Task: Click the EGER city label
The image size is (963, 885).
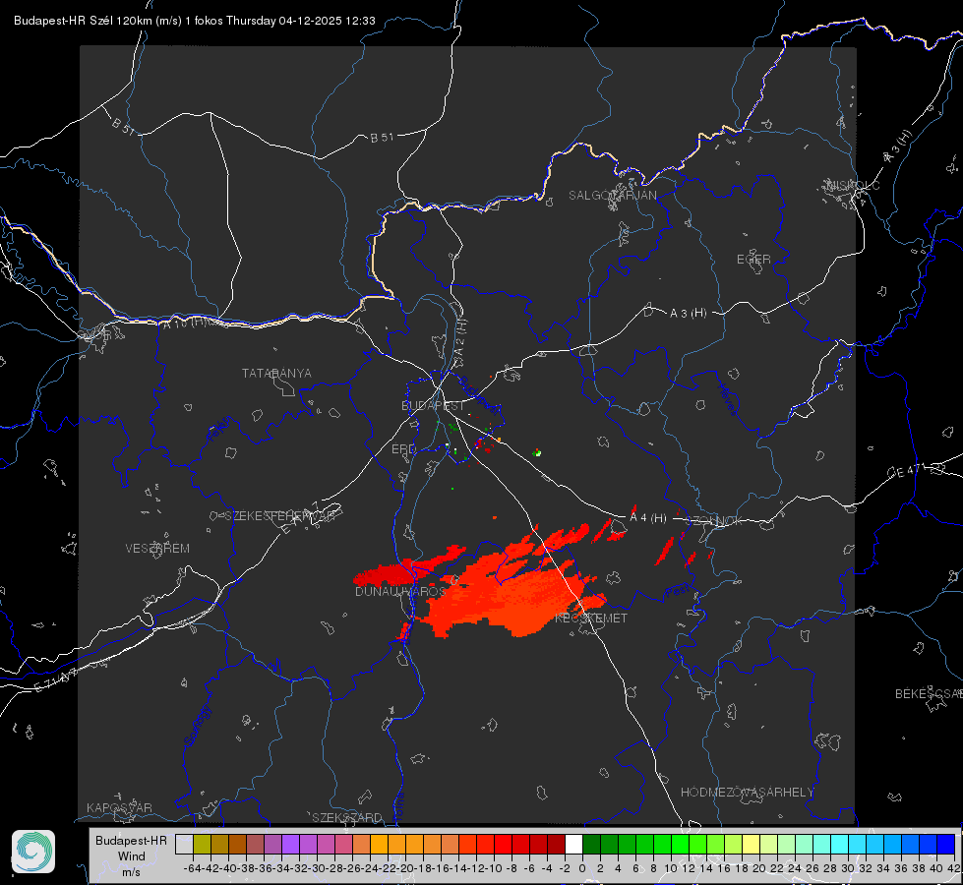Action: pos(753,260)
